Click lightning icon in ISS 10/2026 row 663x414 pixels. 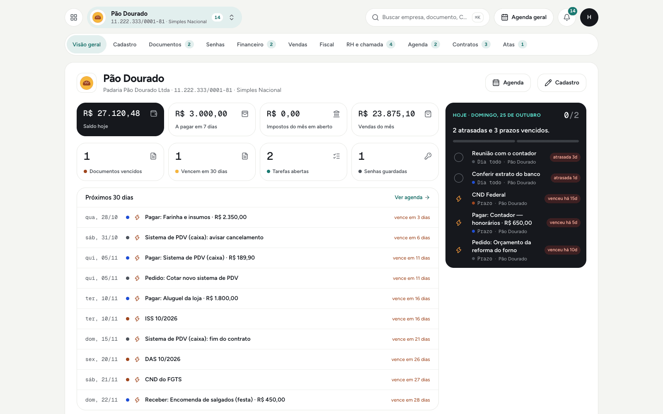(137, 319)
